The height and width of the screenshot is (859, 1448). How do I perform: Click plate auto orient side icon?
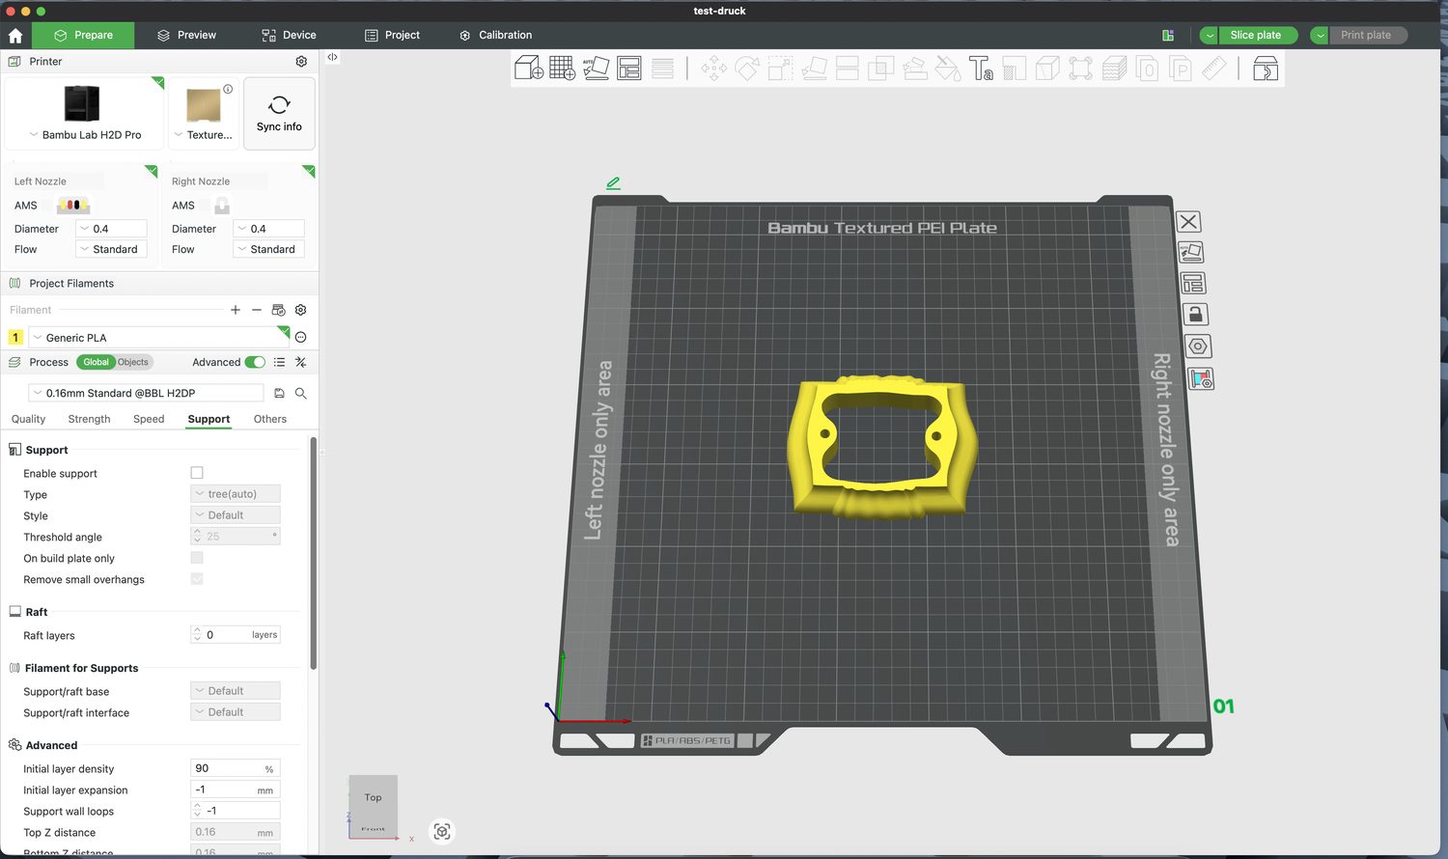[1191, 253]
